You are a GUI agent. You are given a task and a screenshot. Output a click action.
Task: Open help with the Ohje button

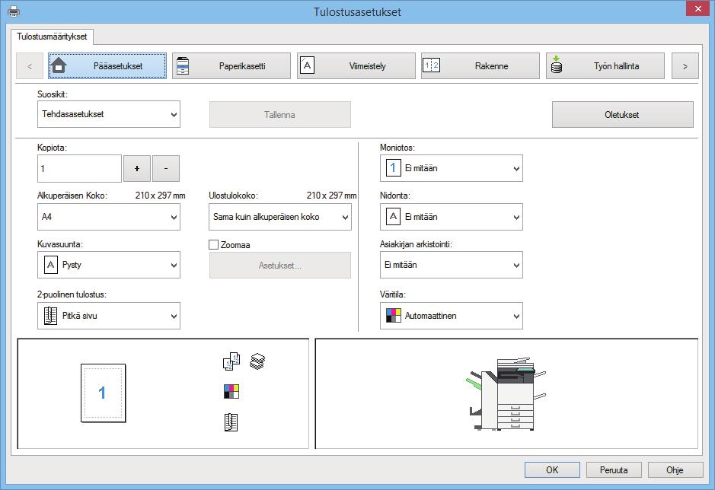(x=675, y=469)
